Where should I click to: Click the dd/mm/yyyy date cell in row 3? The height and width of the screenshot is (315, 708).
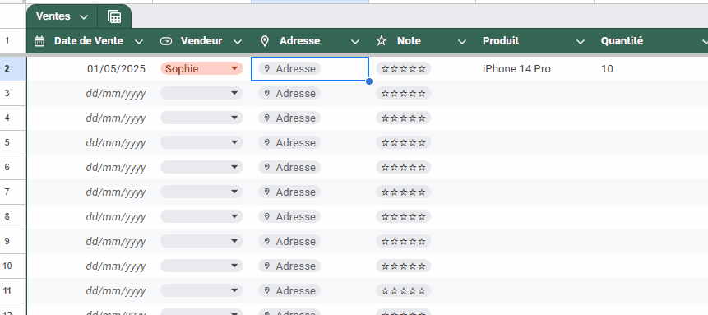(90, 93)
